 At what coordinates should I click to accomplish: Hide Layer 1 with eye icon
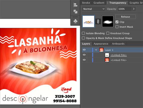tap(84, 50)
